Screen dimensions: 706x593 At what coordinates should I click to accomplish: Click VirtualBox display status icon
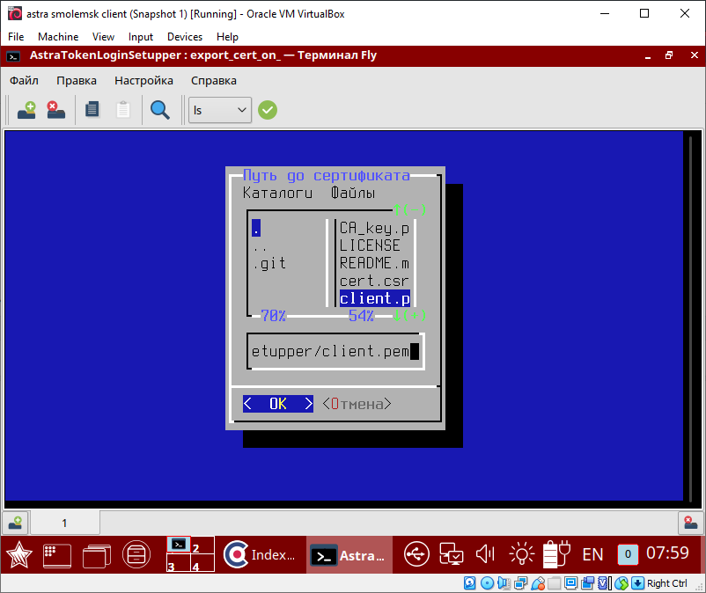571,583
